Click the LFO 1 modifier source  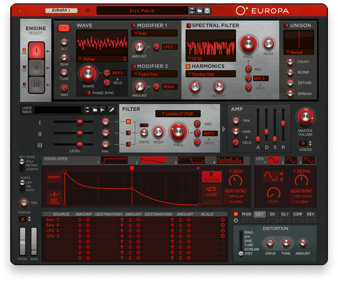(170, 47)
